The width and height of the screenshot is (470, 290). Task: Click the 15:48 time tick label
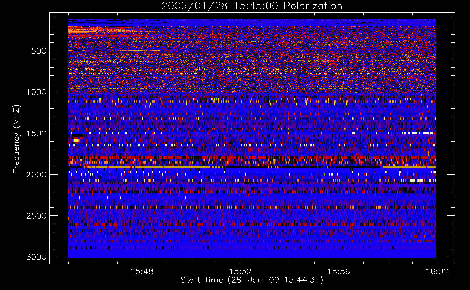coord(142,272)
